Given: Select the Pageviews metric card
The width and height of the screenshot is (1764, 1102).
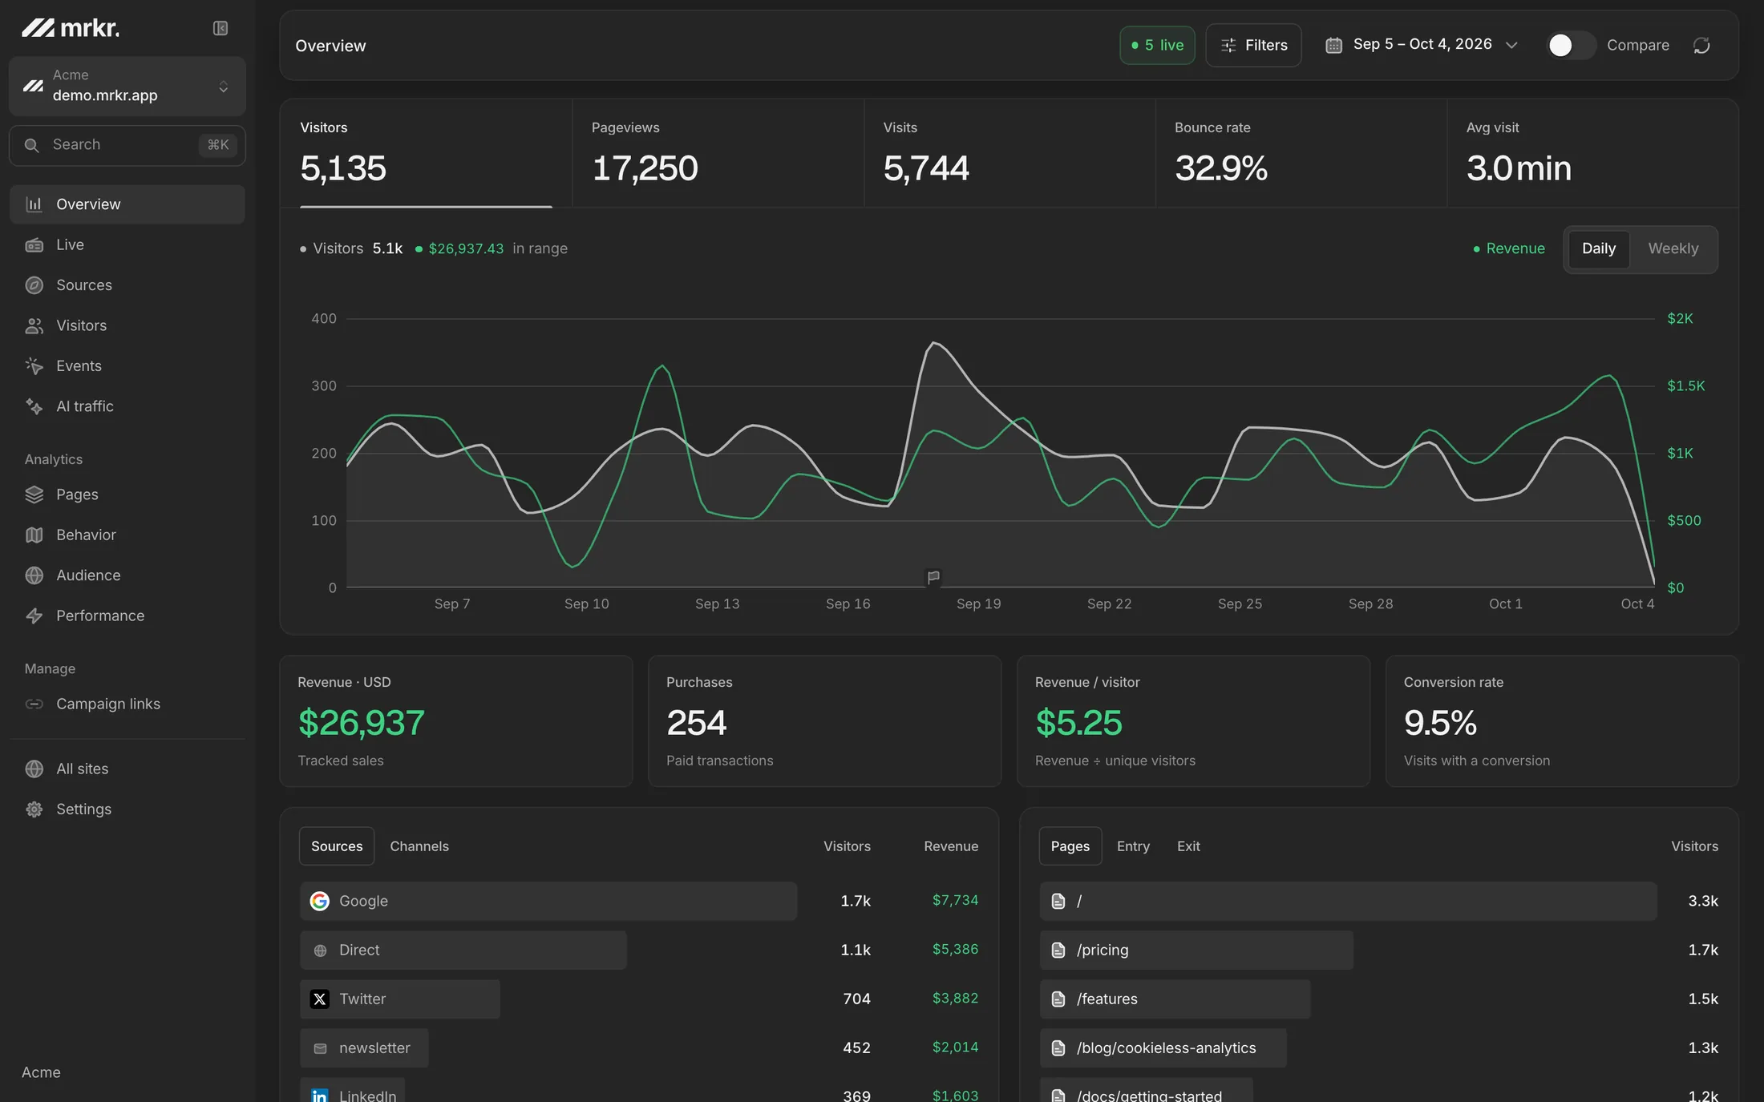Looking at the screenshot, I should pos(718,153).
